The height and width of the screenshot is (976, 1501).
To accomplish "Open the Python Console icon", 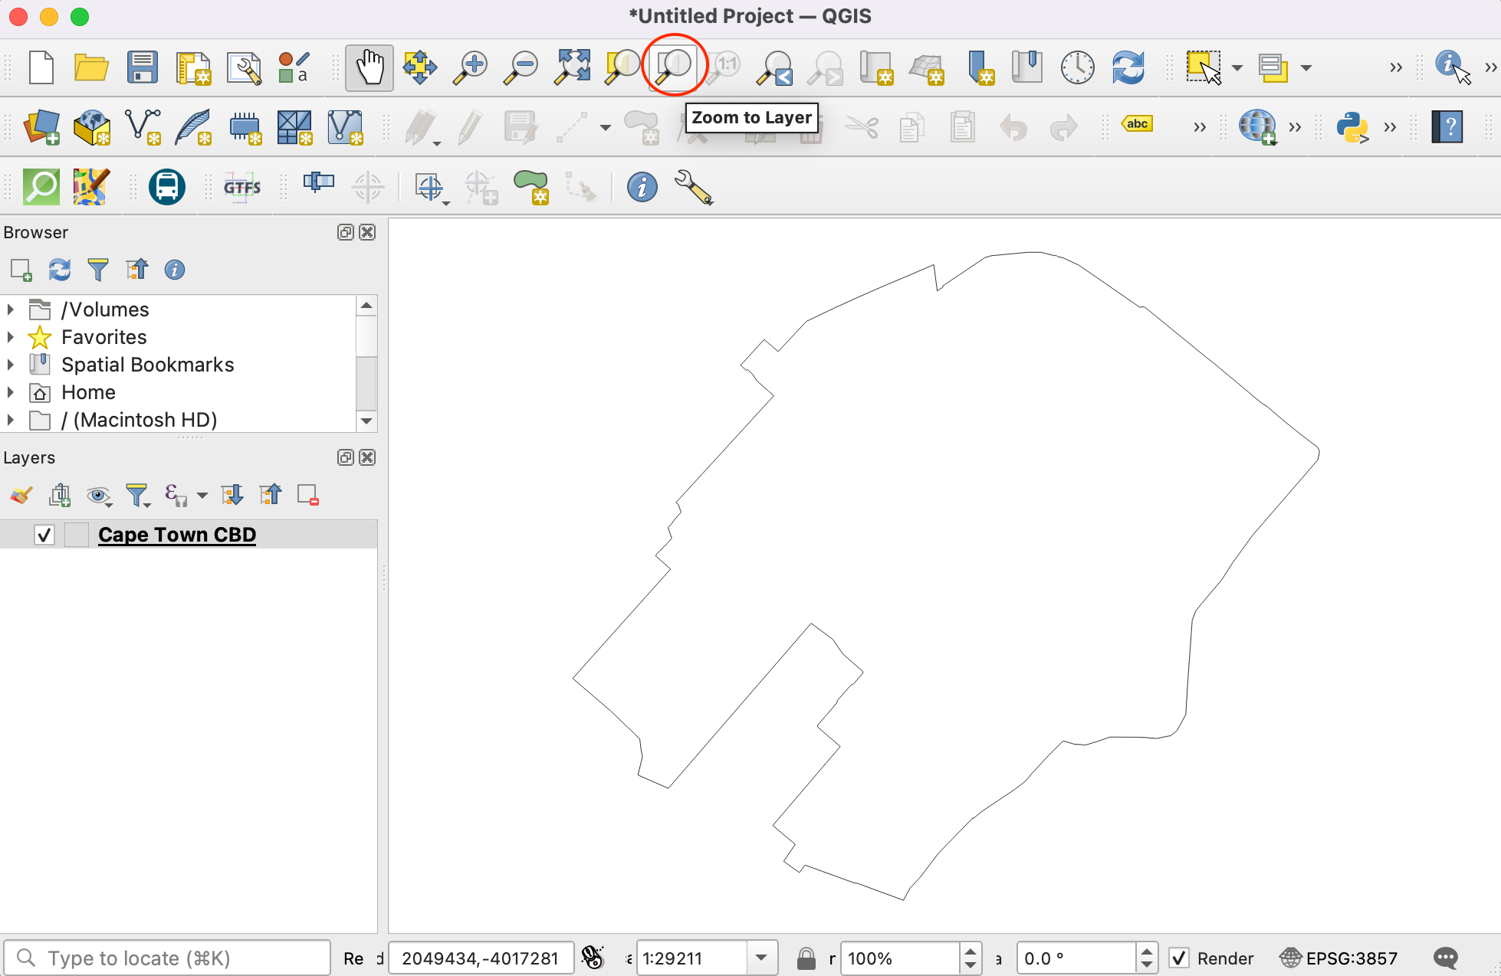I will [x=1352, y=127].
